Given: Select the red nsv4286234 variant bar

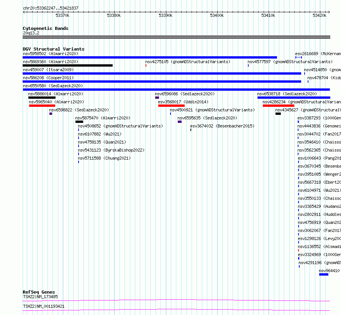Looking at the screenshot, I should coord(279,106).
